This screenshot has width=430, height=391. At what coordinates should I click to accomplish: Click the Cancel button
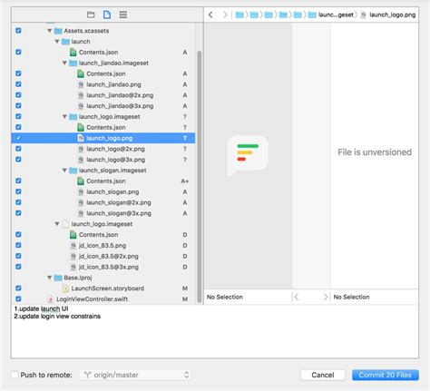point(323,375)
